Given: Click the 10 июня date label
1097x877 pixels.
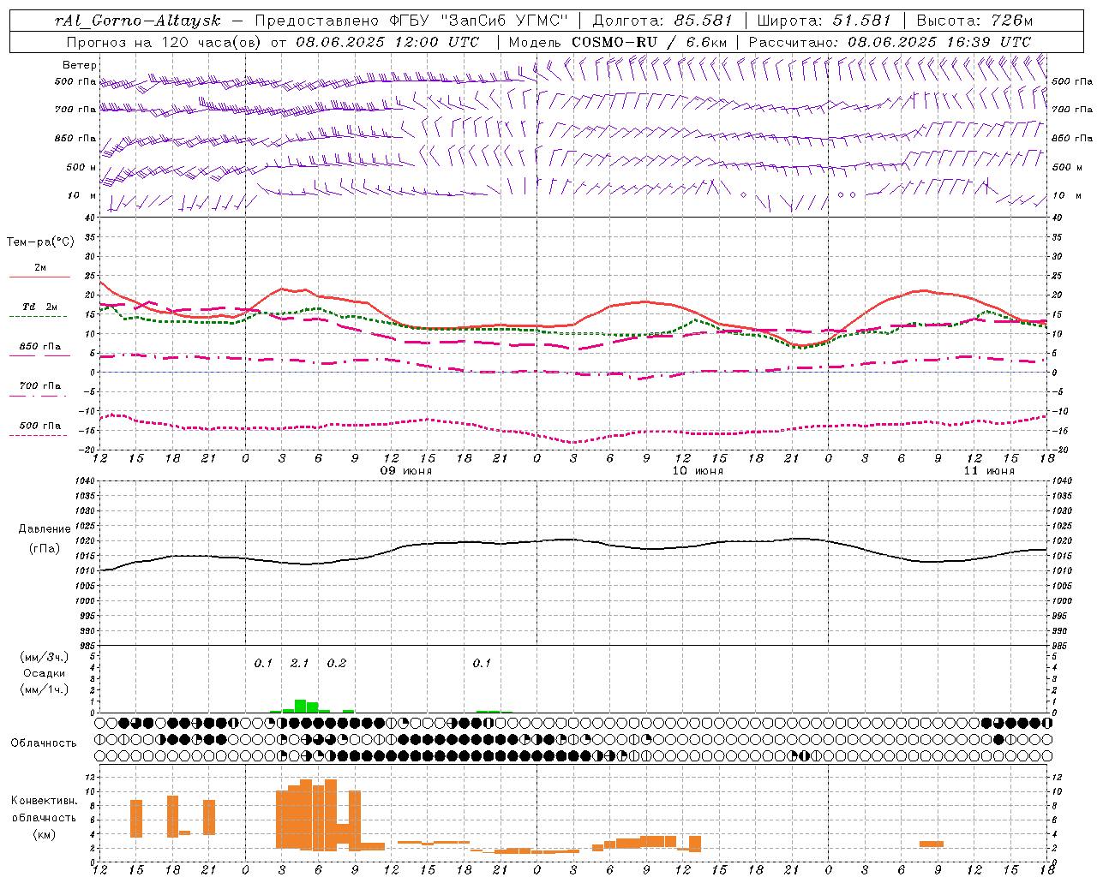Looking at the screenshot, I should [698, 471].
